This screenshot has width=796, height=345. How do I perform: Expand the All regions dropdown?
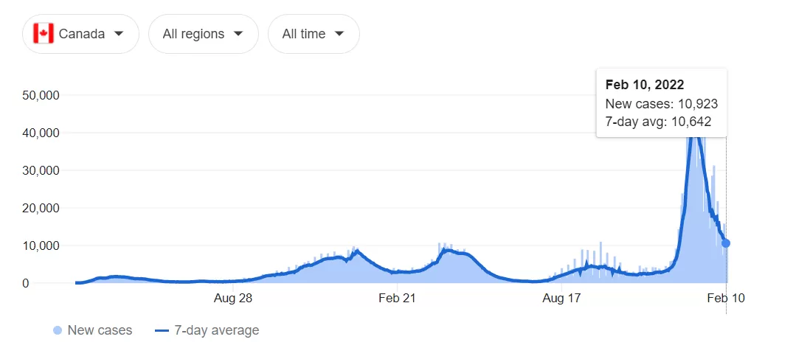(204, 34)
